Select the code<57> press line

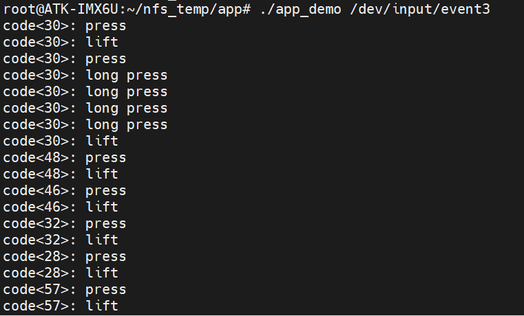(65, 290)
